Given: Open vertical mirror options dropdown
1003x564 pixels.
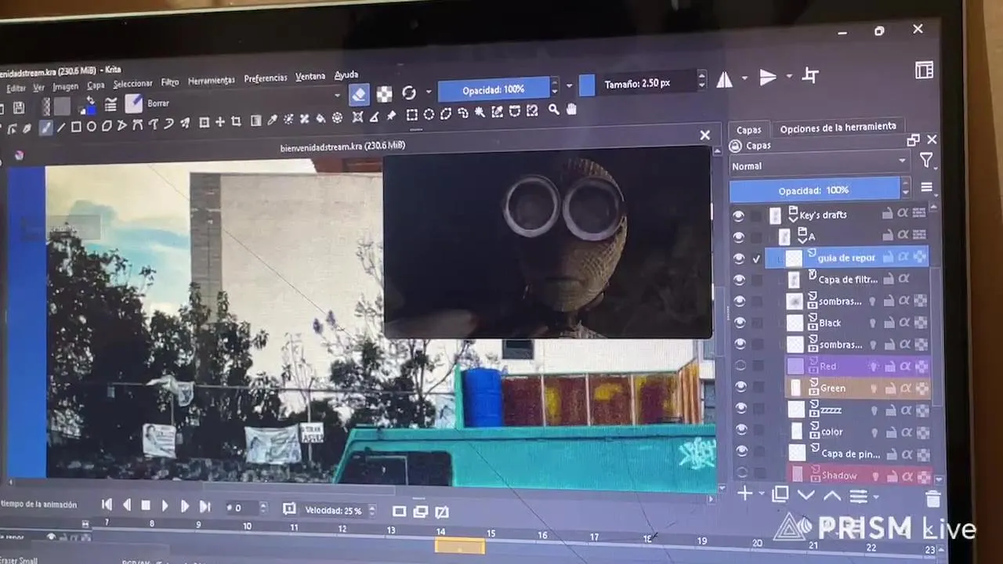Looking at the screenshot, I should [x=788, y=76].
